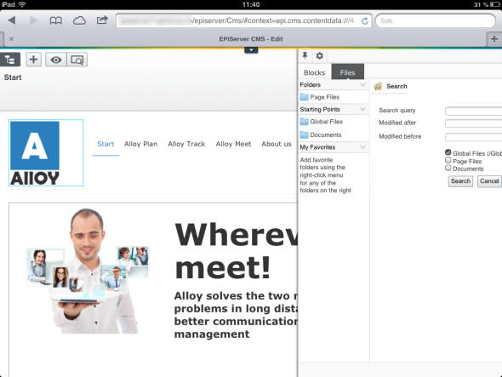The image size is (502, 377).
Task: Click the Søk search field
Action: pos(435,20)
